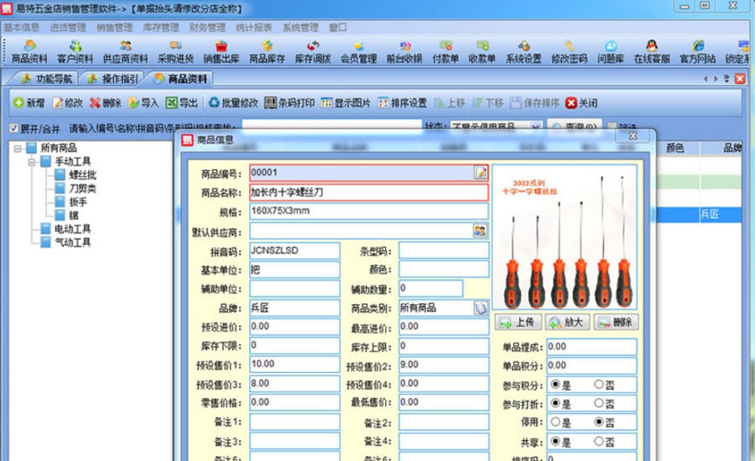Open 客户资料 from the main toolbar
This screenshot has height=461, width=755.
pos(75,52)
